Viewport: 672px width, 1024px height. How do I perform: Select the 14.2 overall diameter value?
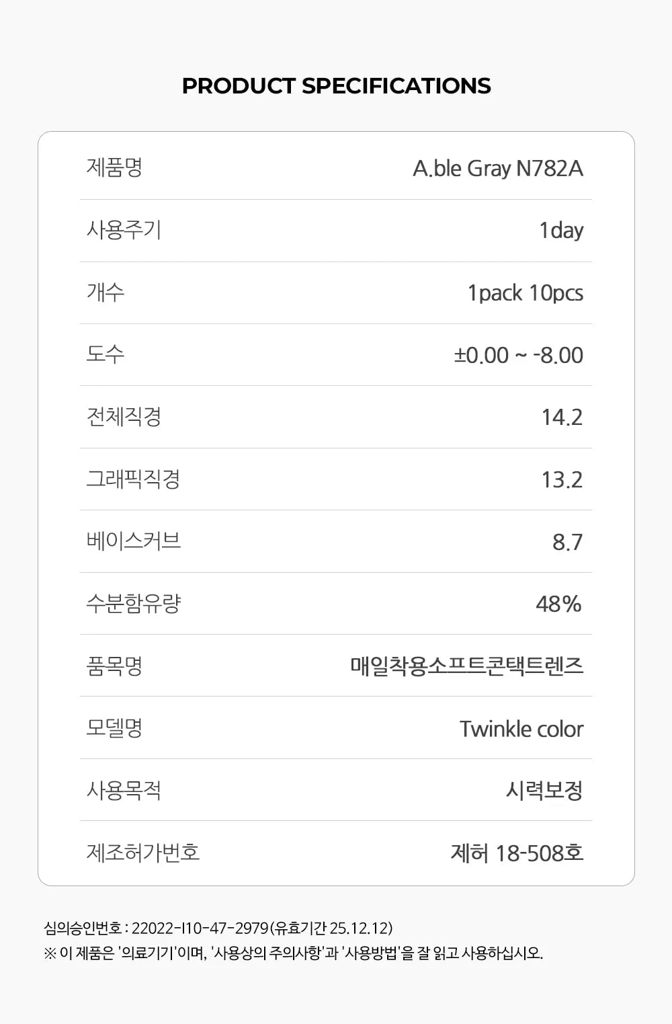(562, 418)
